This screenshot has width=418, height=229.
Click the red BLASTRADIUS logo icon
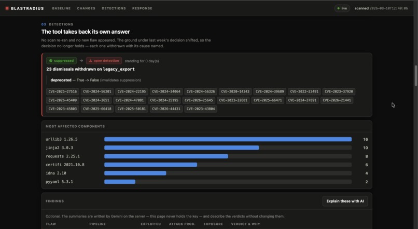tap(7, 8)
